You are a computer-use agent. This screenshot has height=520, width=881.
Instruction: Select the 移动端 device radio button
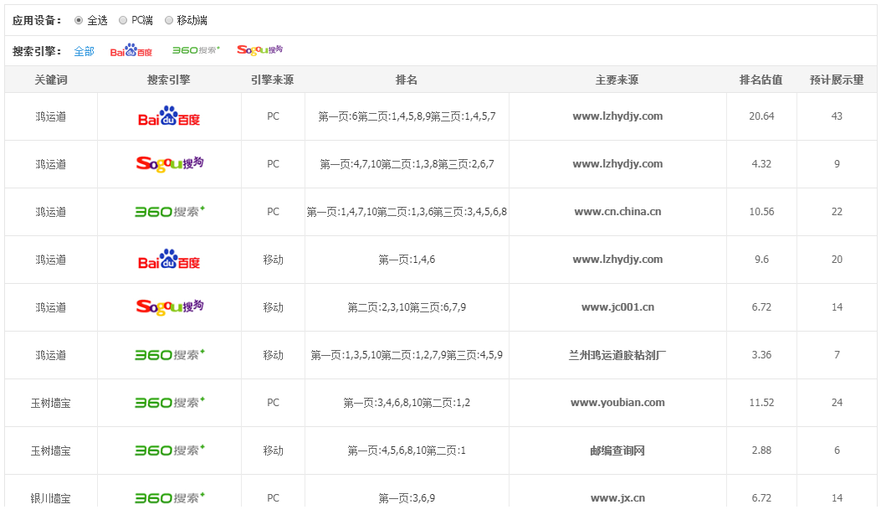point(169,20)
